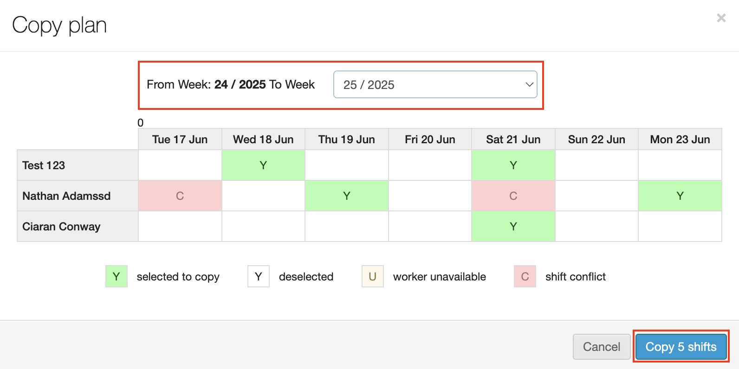
Task: Deselect Test 123 shift on Sat 21 Jun
Action: [513, 165]
